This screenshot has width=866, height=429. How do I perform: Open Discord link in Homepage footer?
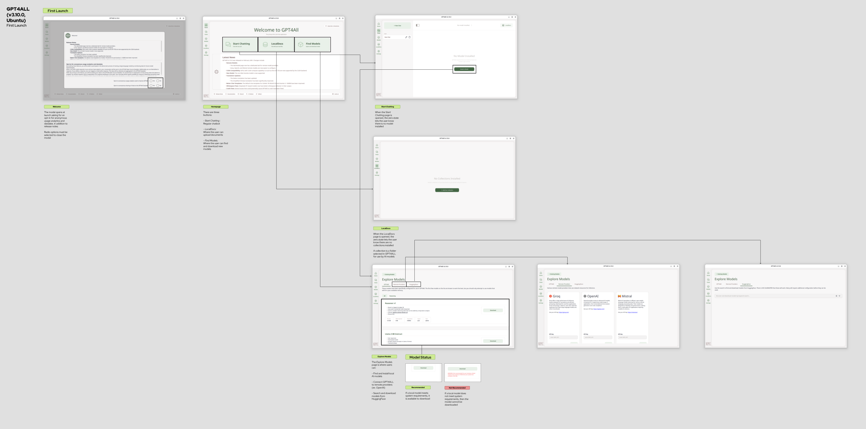click(241, 94)
